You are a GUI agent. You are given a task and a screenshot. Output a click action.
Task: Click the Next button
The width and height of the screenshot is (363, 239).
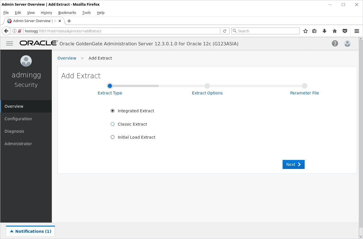point(294,164)
